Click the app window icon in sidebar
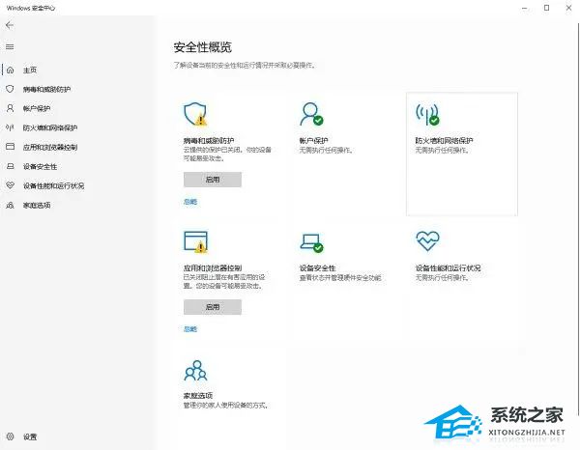The image size is (580, 450). [x=10, y=147]
